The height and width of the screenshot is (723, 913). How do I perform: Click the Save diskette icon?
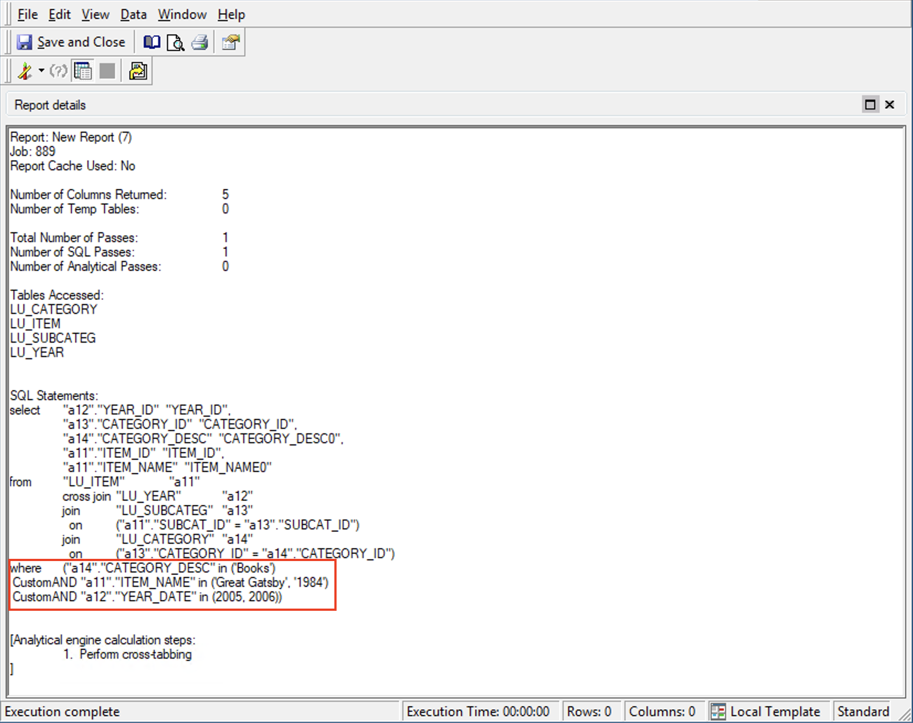click(24, 42)
